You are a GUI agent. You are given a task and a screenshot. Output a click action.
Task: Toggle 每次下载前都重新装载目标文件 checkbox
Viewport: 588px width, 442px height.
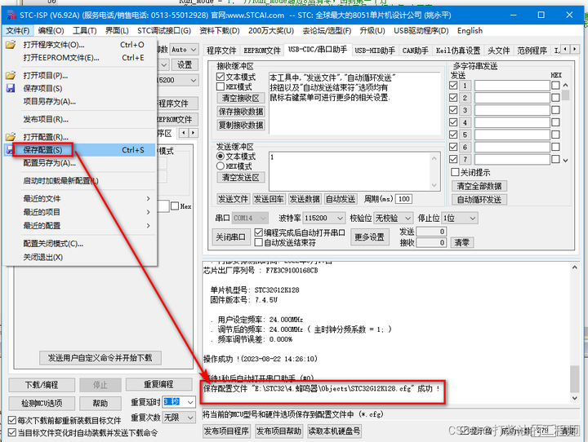[x=12, y=420]
